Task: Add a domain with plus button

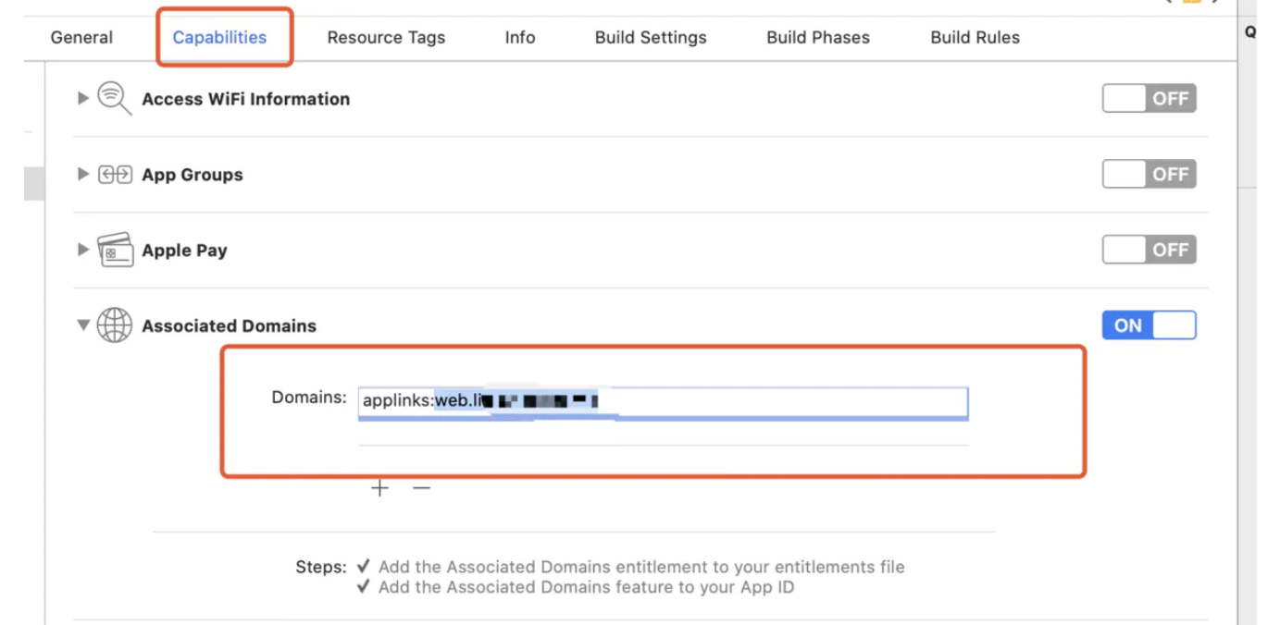Action: tap(379, 488)
